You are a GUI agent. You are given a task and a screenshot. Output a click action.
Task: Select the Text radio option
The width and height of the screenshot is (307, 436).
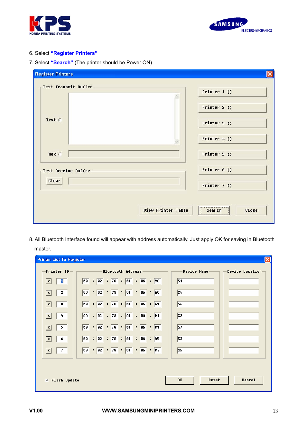click(60, 120)
